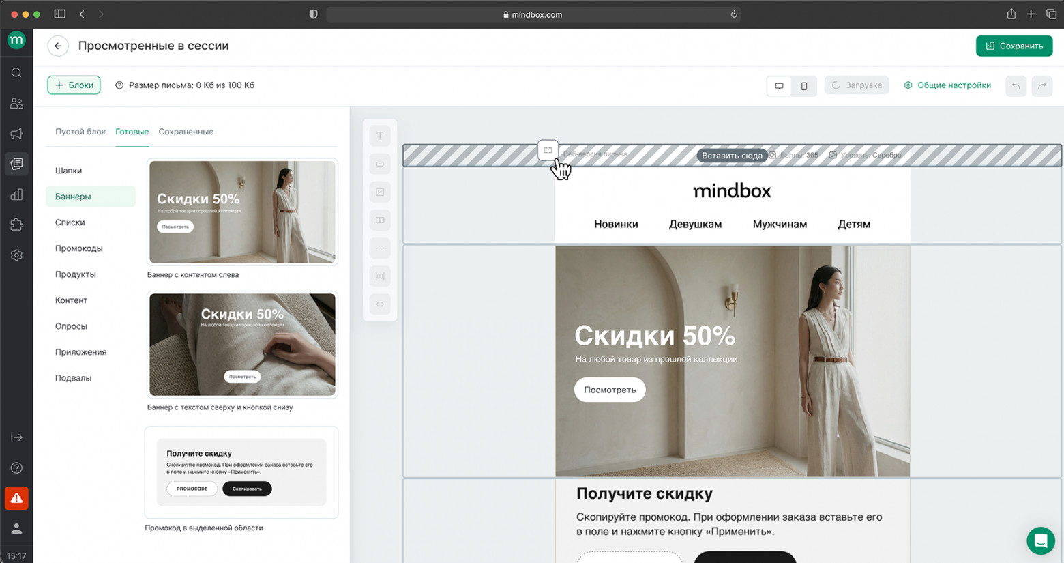The width and height of the screenshot is (1064, 563).
Task: Switch to the Пустой блок tab
Action: (x=80, y=131)
